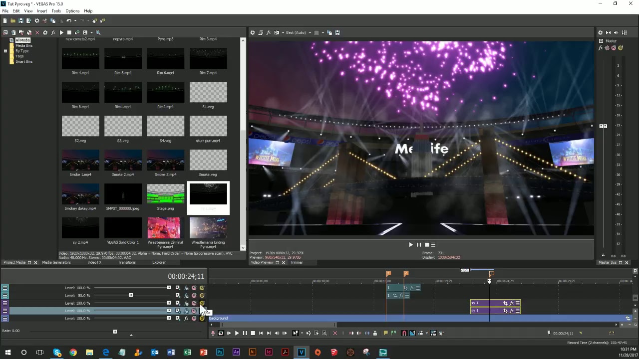Click the playback Rate slider handle
639x359 pixels.
pos(115,332)
